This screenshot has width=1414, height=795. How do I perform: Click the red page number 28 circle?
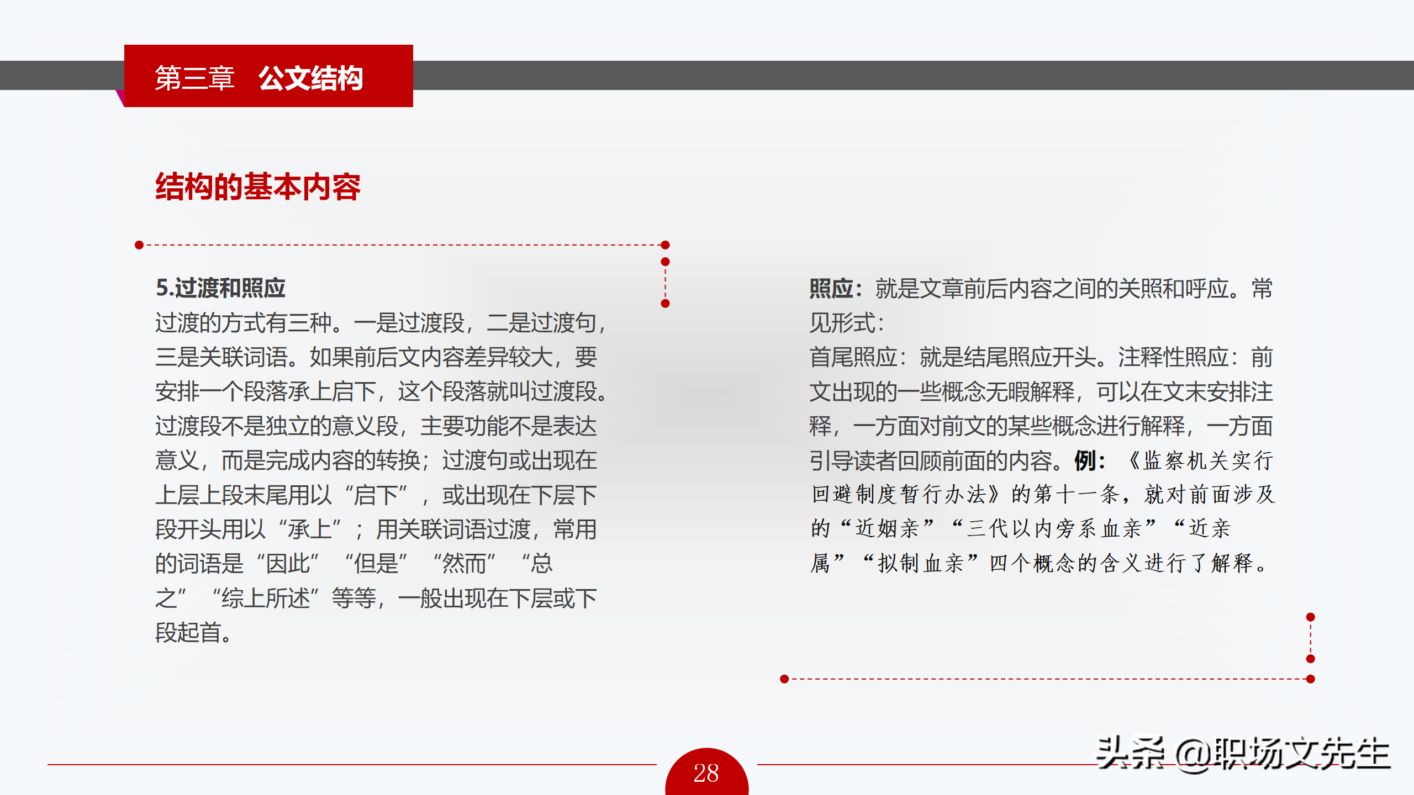(706, 772)
